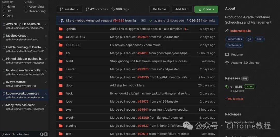280x137 pixels.
Task: Close the AWS NLB/ELB health tab entry
Action: pyautogui.click(x=46, y=24)
